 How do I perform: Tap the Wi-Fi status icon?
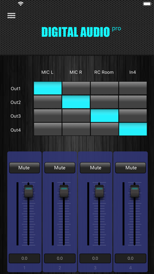21,4
